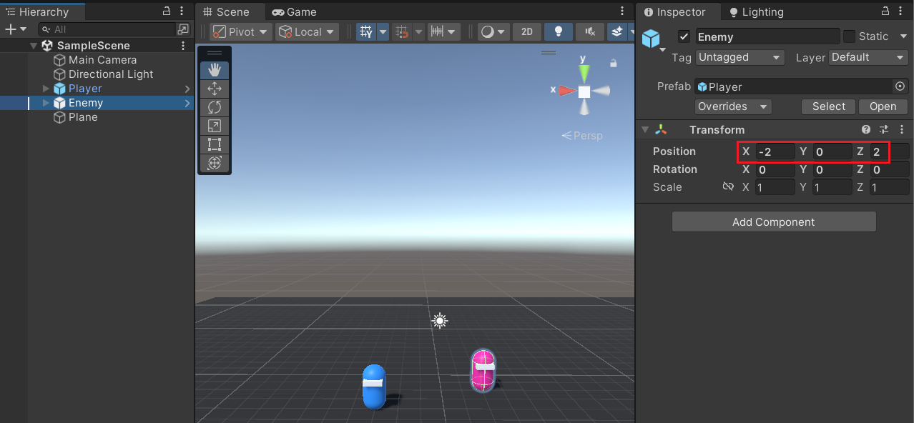Open grid visibility options dropdown arrow
This screenshot has height=423, width=914.
click(383, 32)
